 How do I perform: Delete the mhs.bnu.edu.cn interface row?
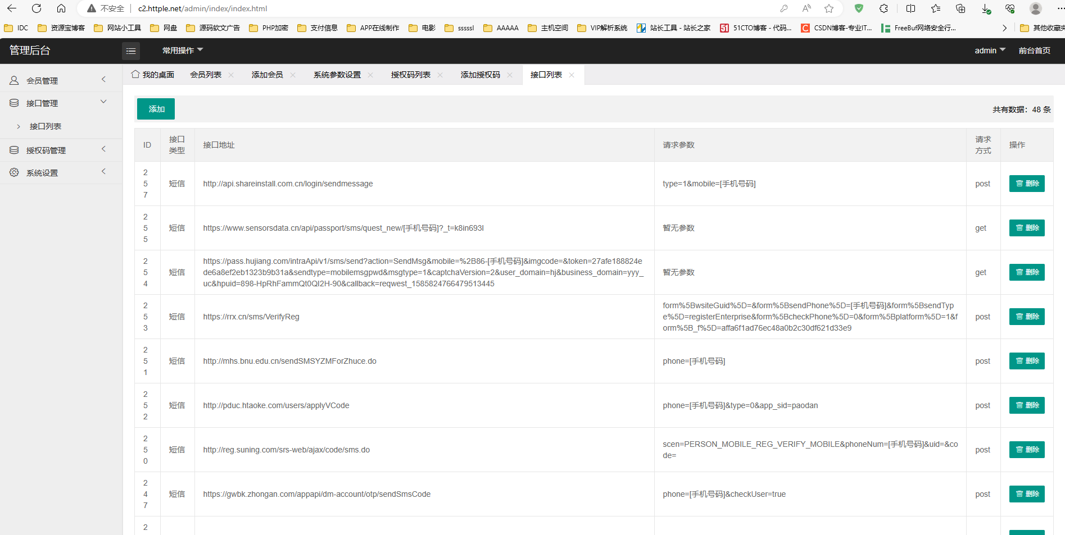click(1027, 361)
